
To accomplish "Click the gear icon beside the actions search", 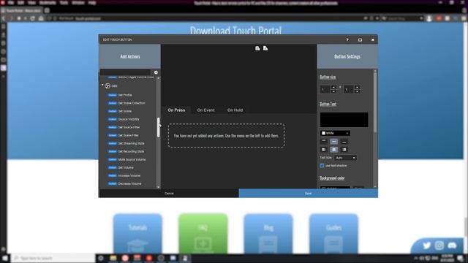I will (x=156, y=72).
